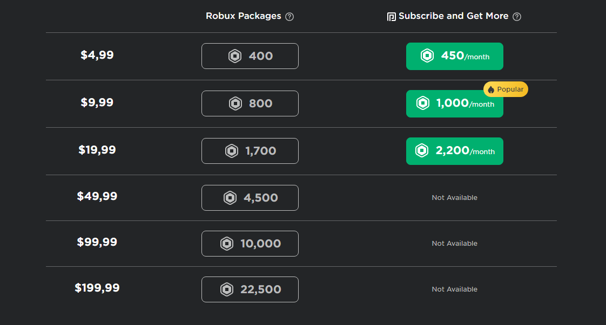This screenshot has height=325, width=606.
Task: Subscribe to the 2,200/month Robux plan
Action: pos(454,151)
